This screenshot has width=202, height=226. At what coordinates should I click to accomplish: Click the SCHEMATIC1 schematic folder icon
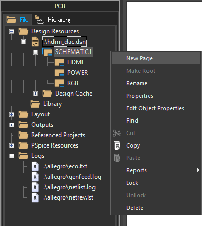[x=47, y=52]
